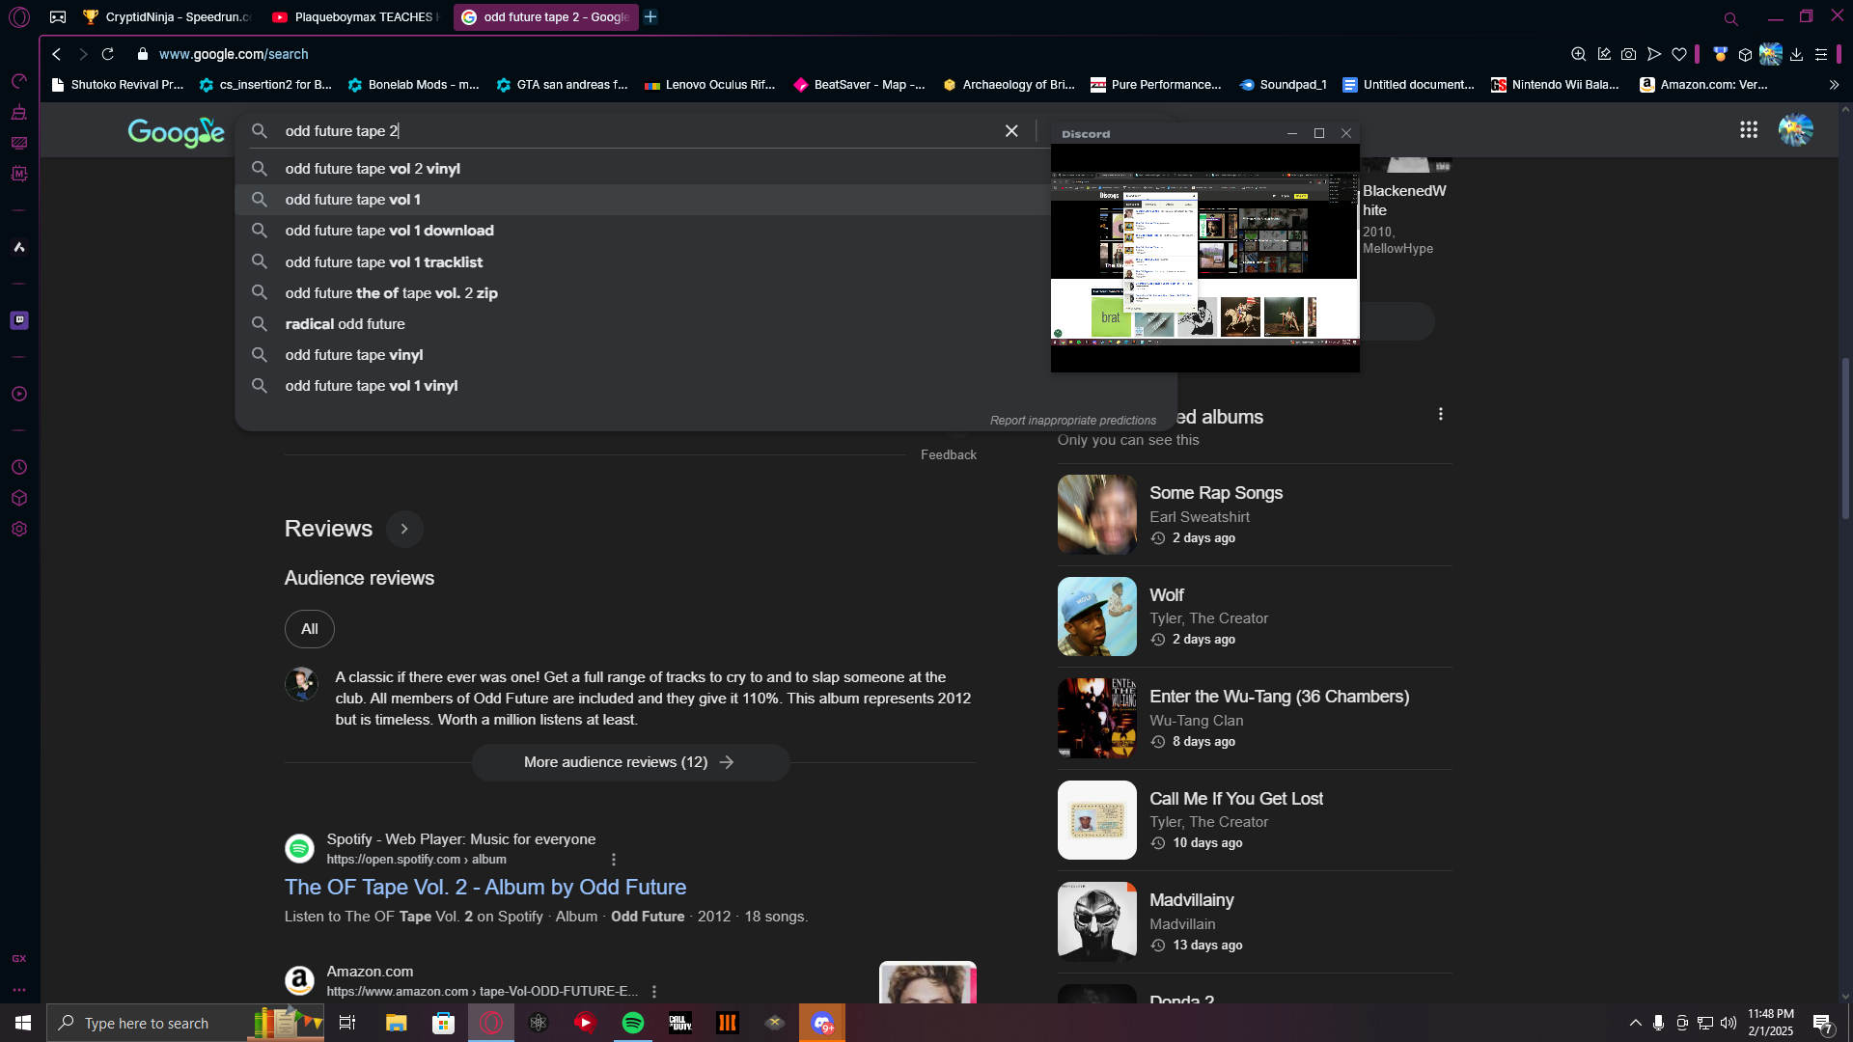Click the browser snapshot camera icon

[1629, 55]
